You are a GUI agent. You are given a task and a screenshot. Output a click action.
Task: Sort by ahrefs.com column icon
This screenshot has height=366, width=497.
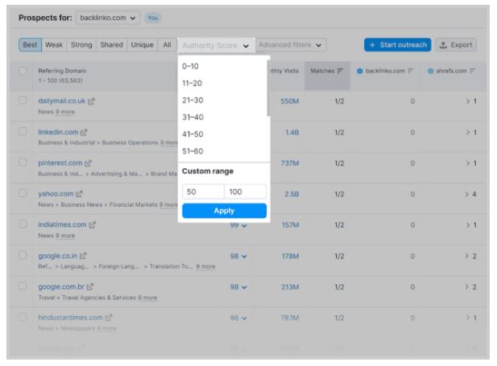[472, 71]
